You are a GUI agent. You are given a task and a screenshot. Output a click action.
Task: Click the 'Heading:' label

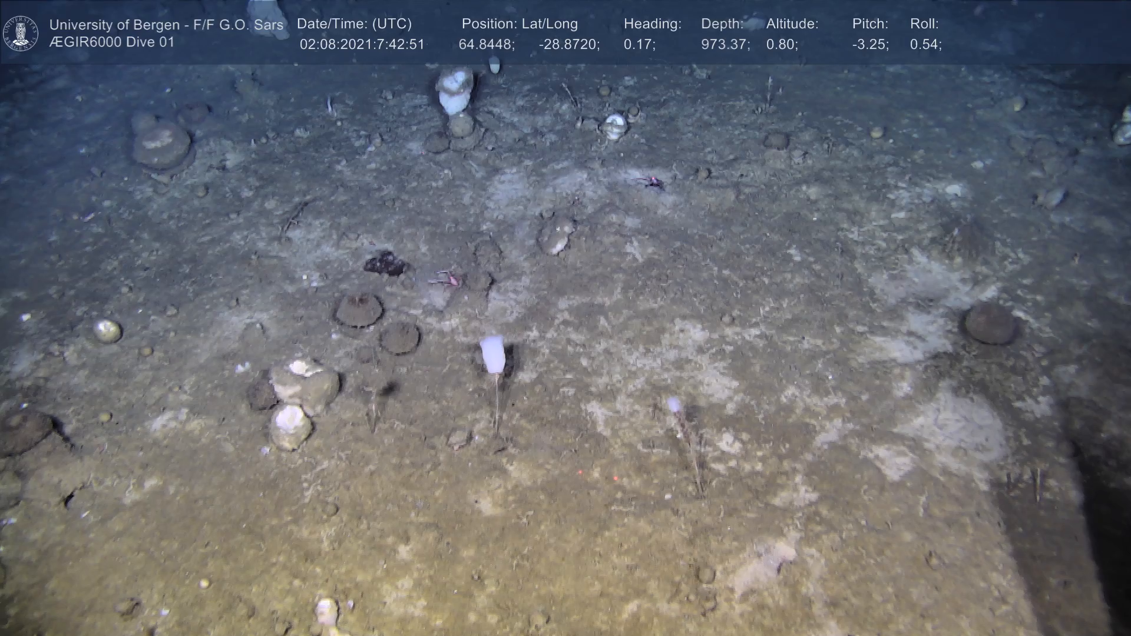coord(652,24)
